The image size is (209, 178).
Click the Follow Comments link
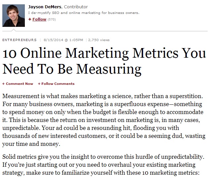tap(58, 84)
